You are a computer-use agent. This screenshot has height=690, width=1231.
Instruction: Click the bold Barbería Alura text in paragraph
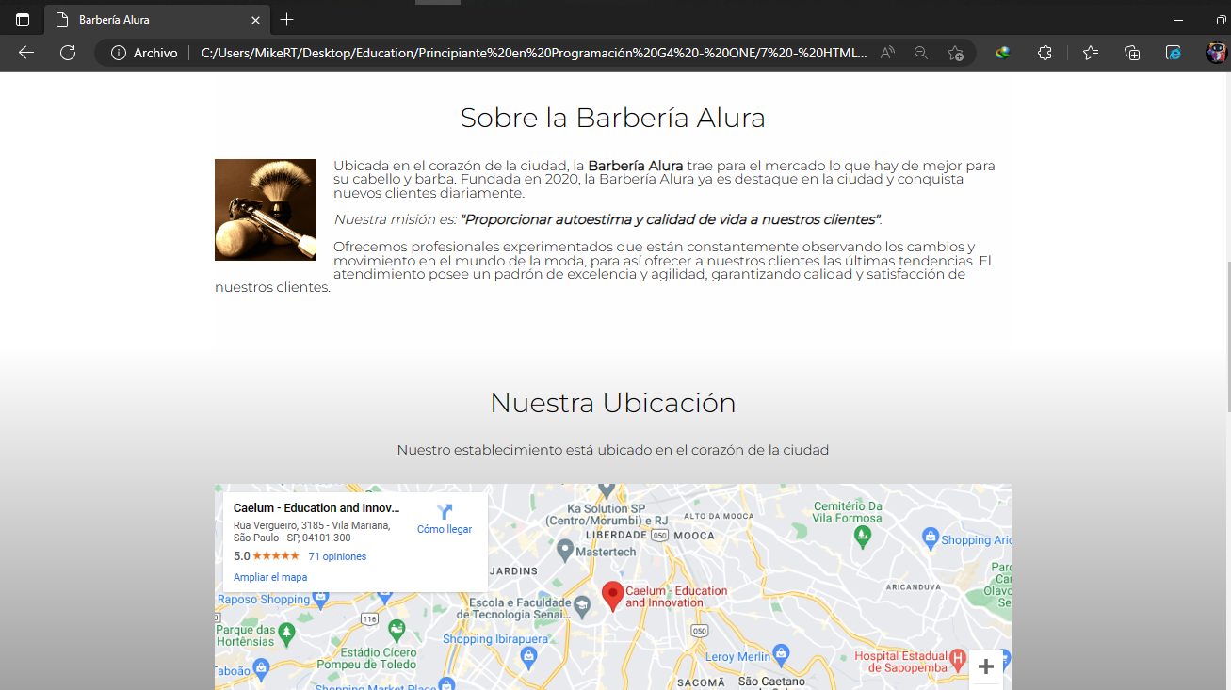(x=635, y=166)
